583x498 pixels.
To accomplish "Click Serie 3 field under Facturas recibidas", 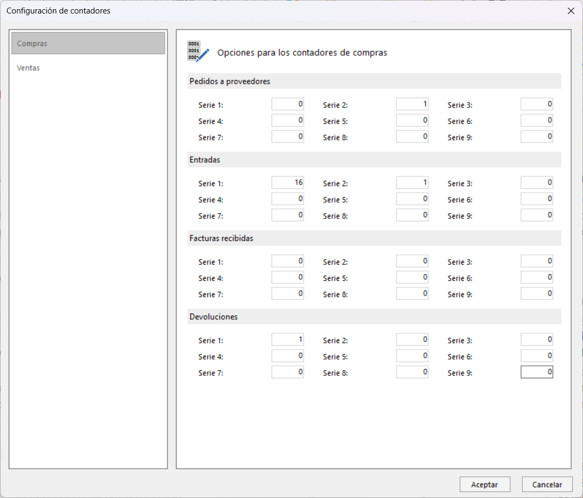I will point(536,261).
